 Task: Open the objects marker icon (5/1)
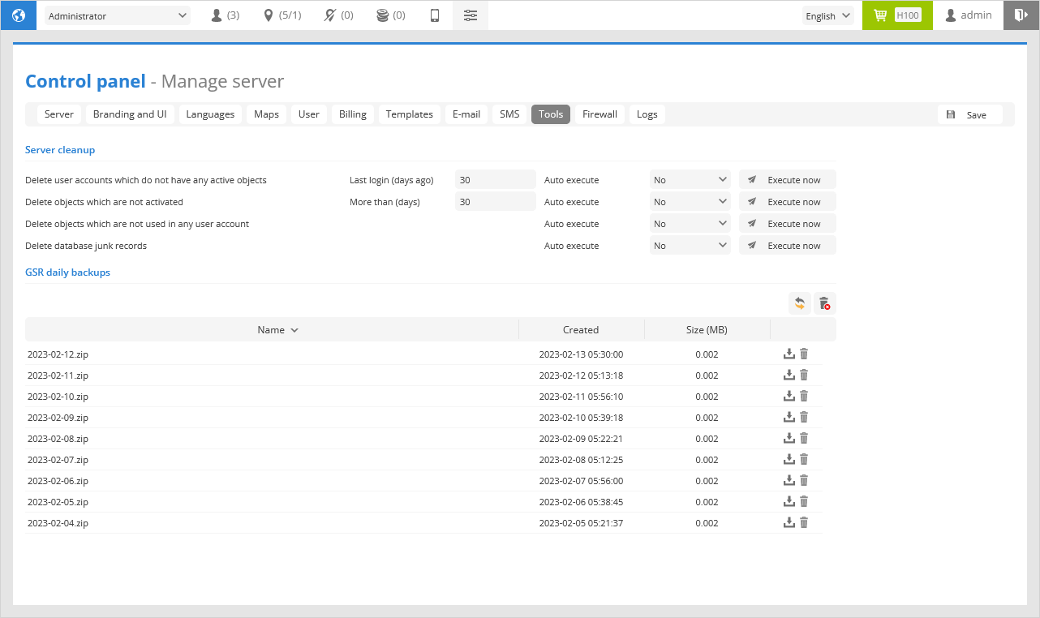[282, 15]
